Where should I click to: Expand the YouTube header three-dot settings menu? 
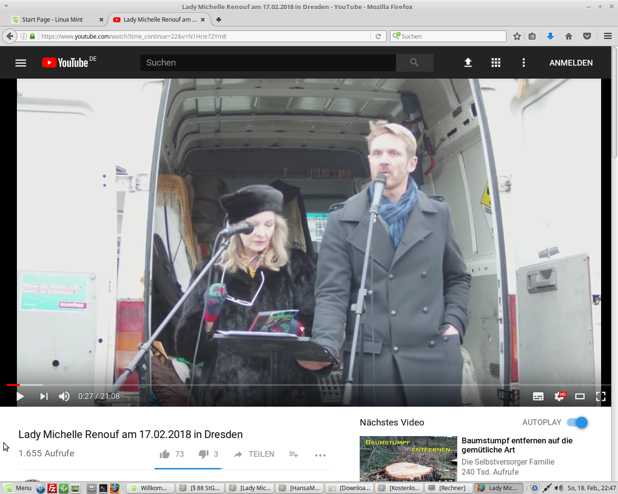(x=523, y=63)
